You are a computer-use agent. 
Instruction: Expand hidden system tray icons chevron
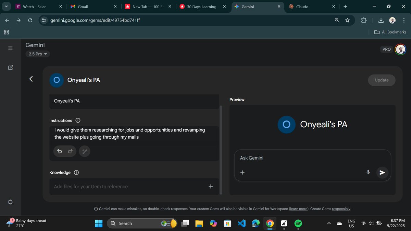(329, 223)
